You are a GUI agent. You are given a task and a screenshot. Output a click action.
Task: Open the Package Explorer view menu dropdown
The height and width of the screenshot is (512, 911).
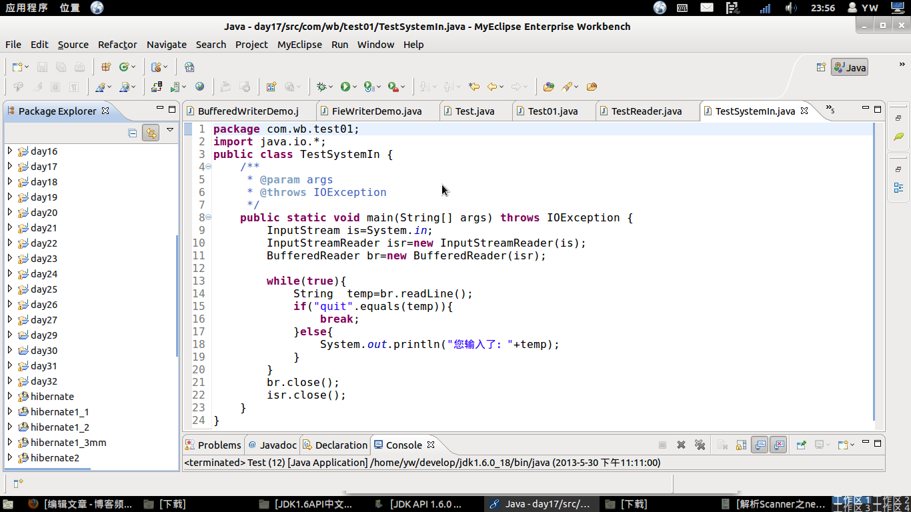170,131
